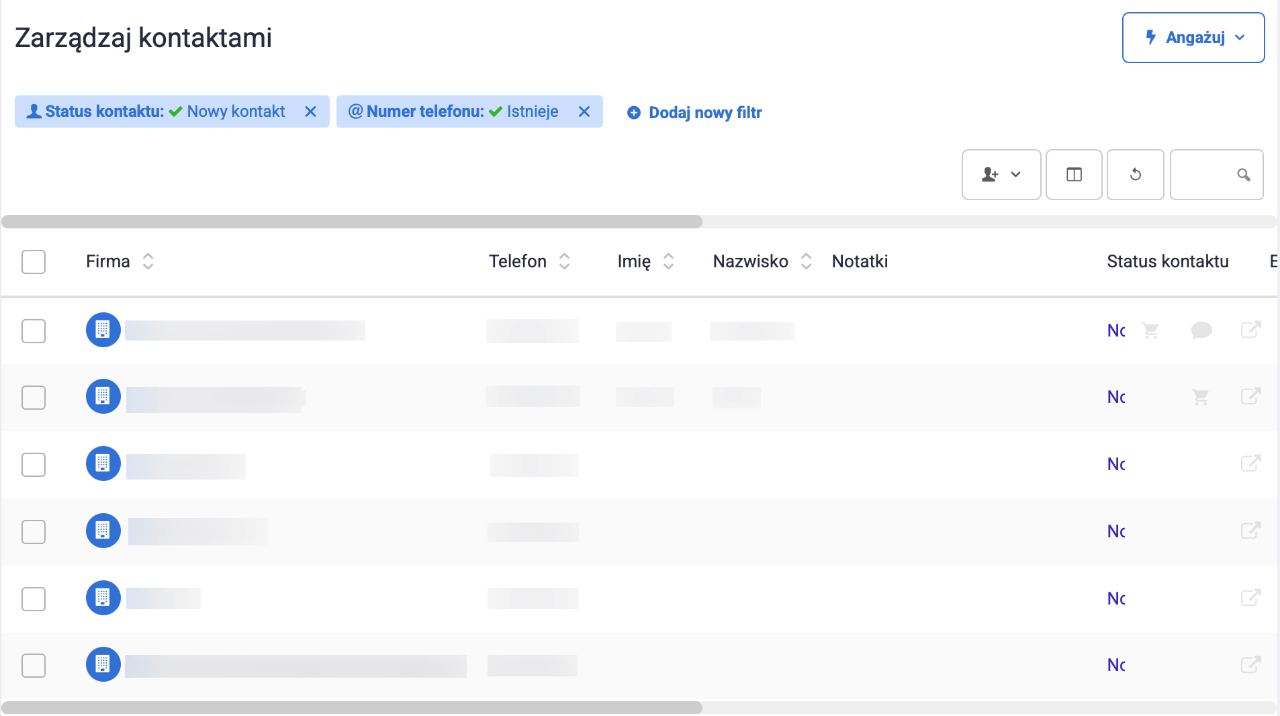The height and width of the screenshot is (716, 1280).
Task: Sort the table by Firma column
Action: (x=148, y=261)
